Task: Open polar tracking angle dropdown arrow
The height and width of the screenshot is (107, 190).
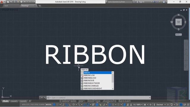Action: (x=76, y=105)
